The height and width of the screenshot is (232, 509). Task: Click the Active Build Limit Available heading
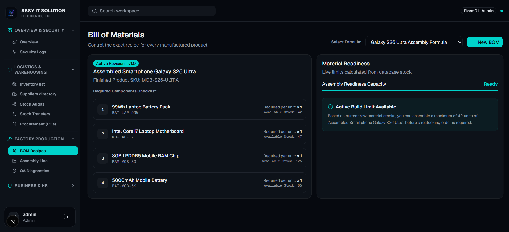point(366,107)
